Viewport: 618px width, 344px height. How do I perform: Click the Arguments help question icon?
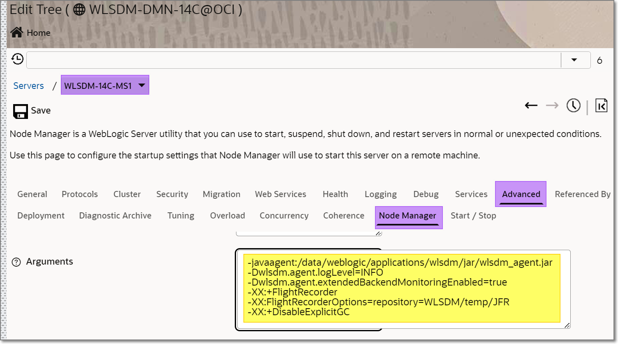pyautogui.click(x=16, y=262)
